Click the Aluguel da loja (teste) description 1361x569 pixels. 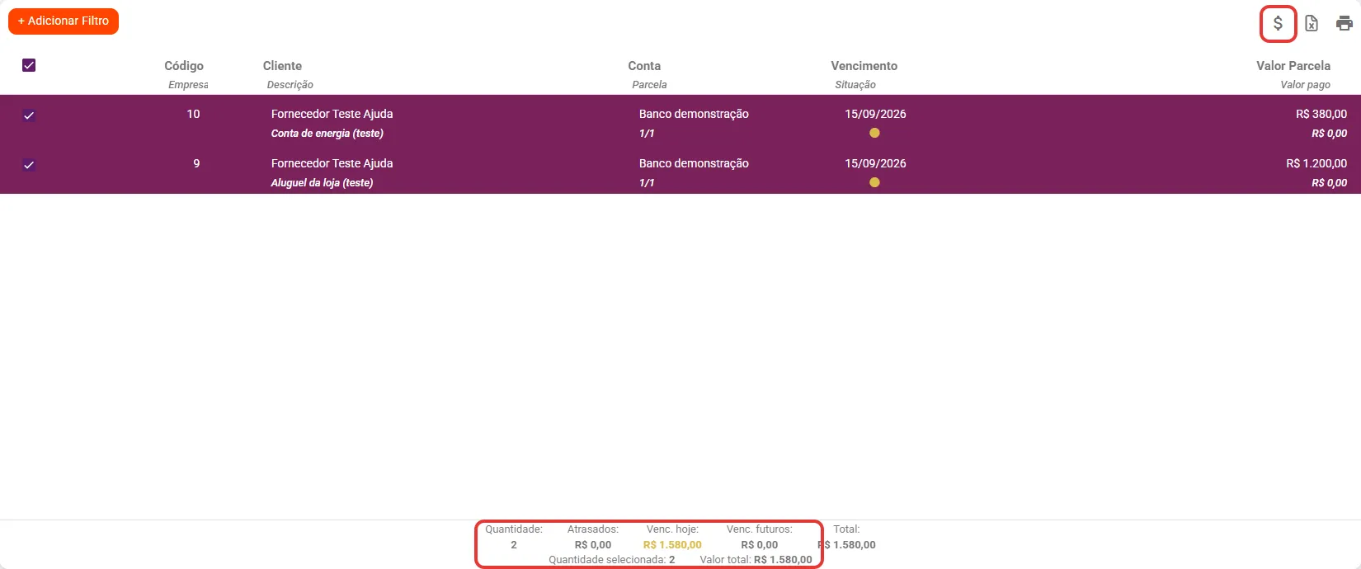(x=322, y=183)
